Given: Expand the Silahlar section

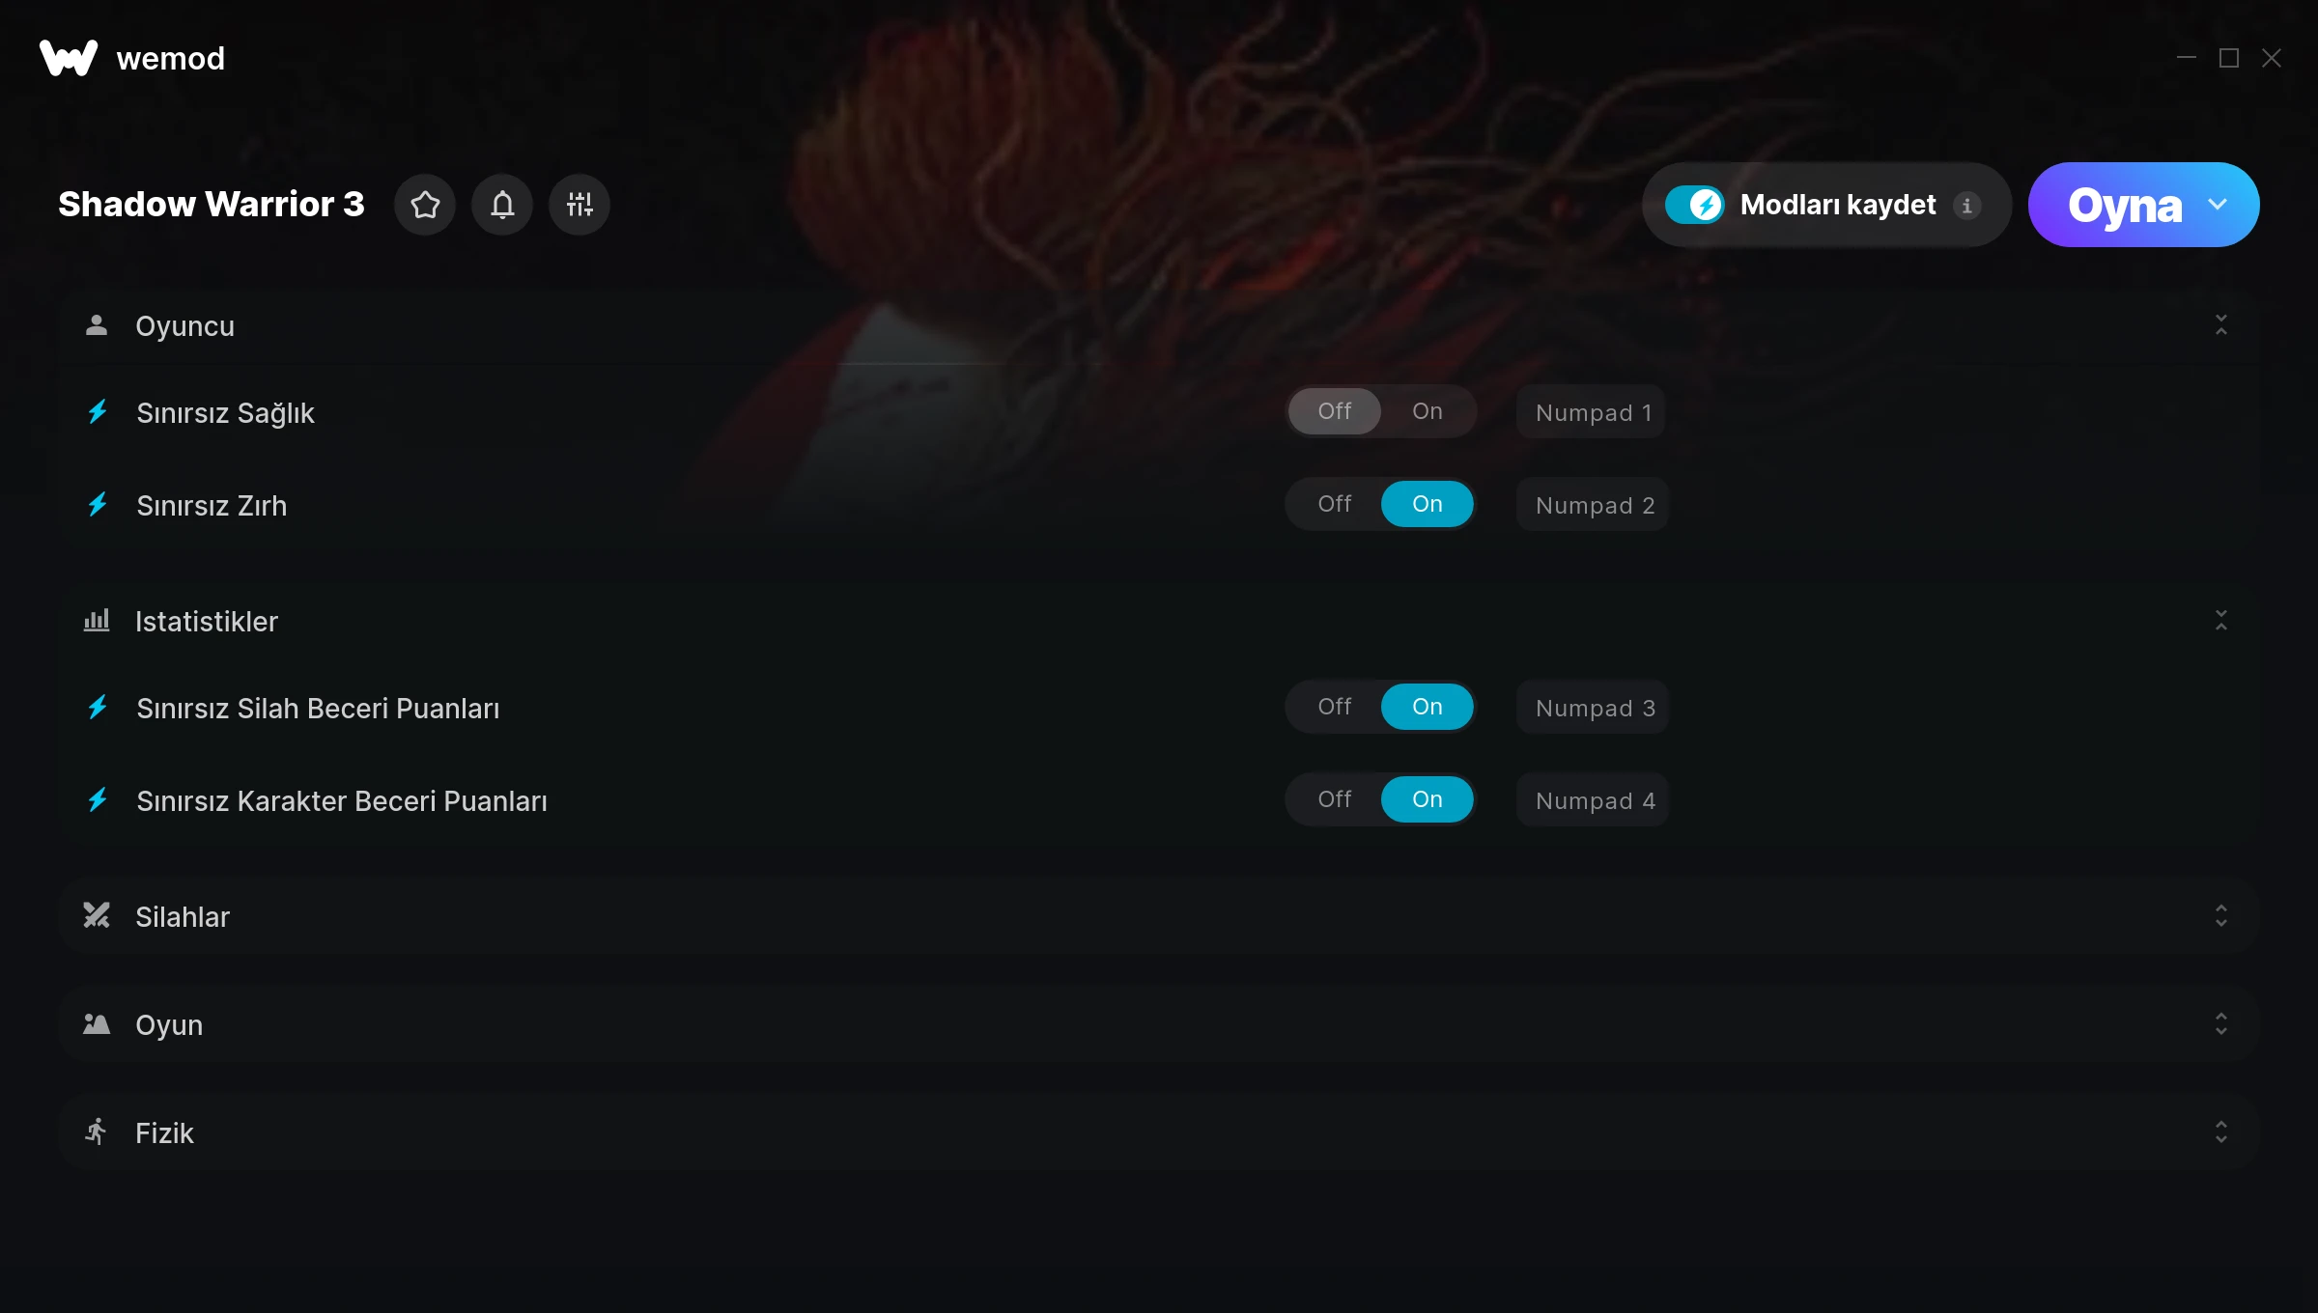Looking at the screenshot, I should (2221, 915).
